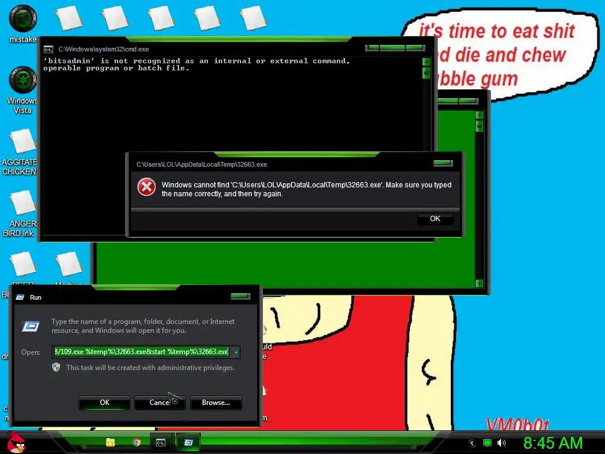Click green window's scrollbar up arrow
Screen dimensions: 605x454
[x=479, y=115]
